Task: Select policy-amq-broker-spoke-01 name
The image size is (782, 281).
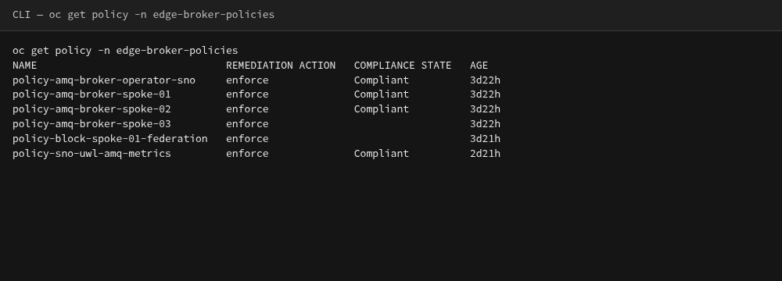Action: coord(91,94)
